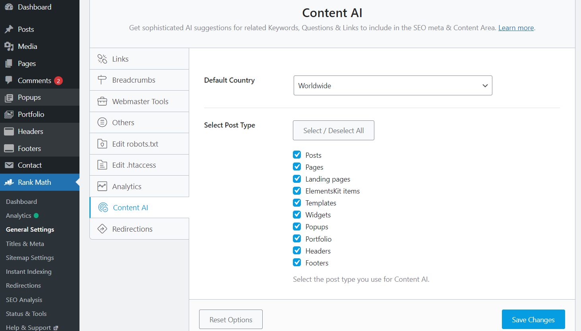
Task: Open Redirections in Rank Math submenu
Action: (23, 285)
